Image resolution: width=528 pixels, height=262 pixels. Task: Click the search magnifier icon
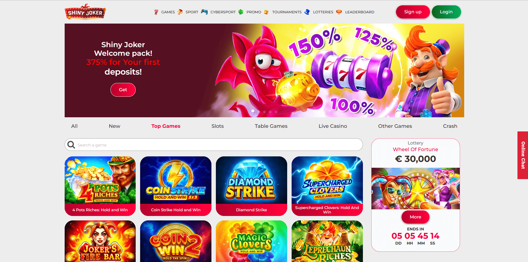coord(71,145)
